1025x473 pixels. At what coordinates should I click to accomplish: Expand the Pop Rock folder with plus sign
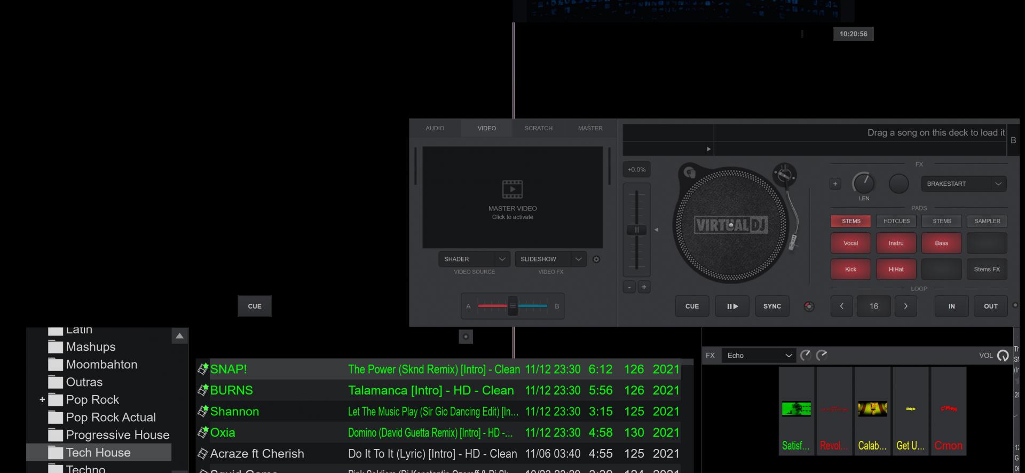[x=42, y=399]
